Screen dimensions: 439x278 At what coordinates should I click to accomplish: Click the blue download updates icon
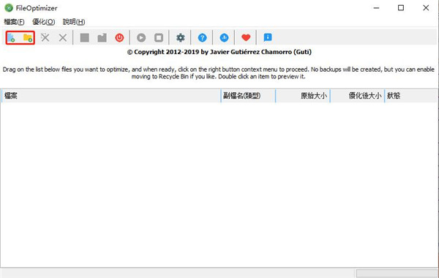(224, 37)
